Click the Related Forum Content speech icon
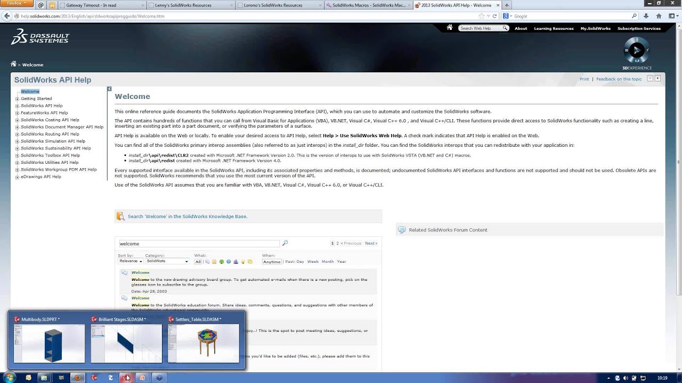682x383 pixels. click(402, 230)
